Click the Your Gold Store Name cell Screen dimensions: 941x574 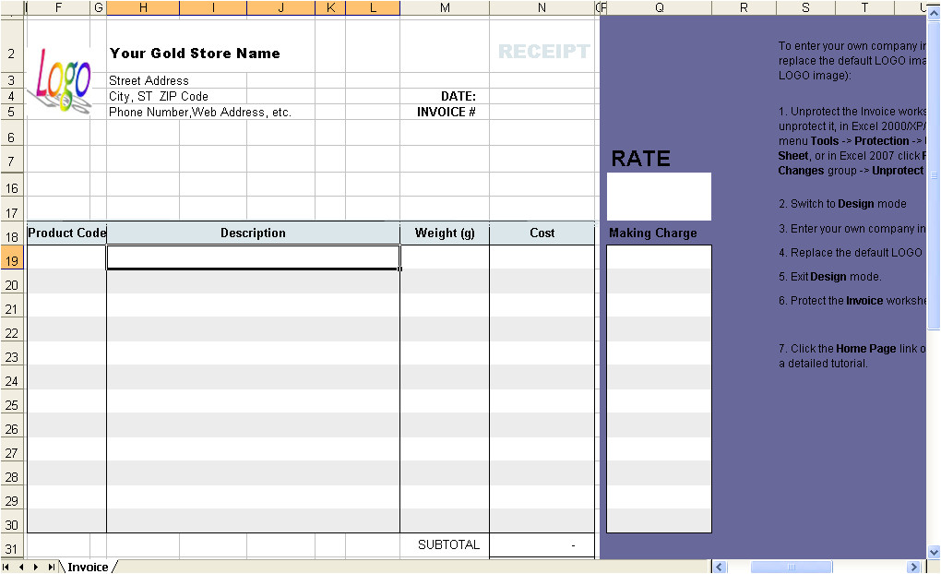(195, 54)
